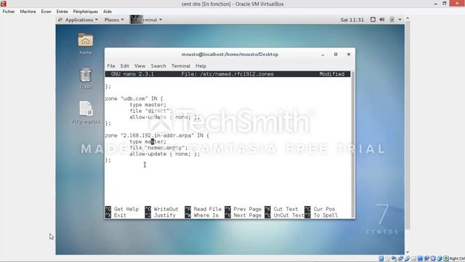Screen dimensions: 465x262
Task: Click the VirtualBox window vertical scrollbar
Action: click(408, 124)
